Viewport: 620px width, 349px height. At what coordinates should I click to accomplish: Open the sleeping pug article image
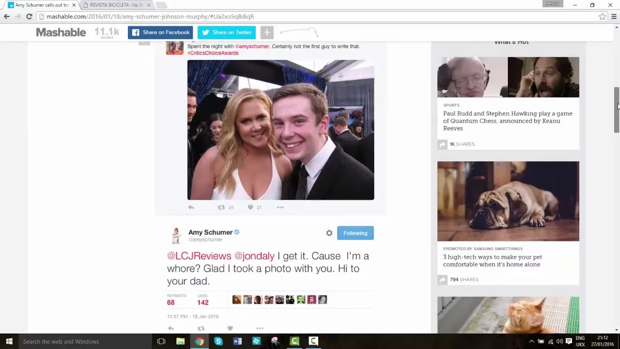(x=508, y=201)
